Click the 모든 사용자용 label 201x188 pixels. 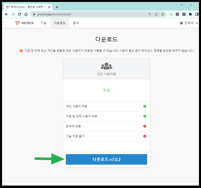pos(106,74)
